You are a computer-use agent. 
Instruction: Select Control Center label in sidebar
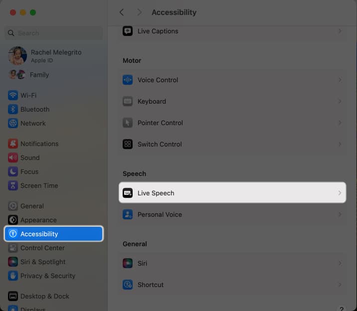click(42, 248)
